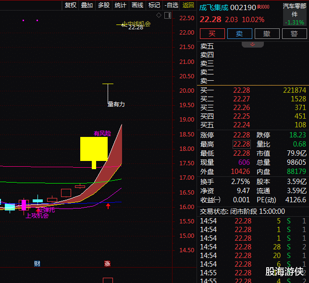Click the boxed 最高 value 22.28
This screenshot has height=283, width=309.
tap(242, 144)
